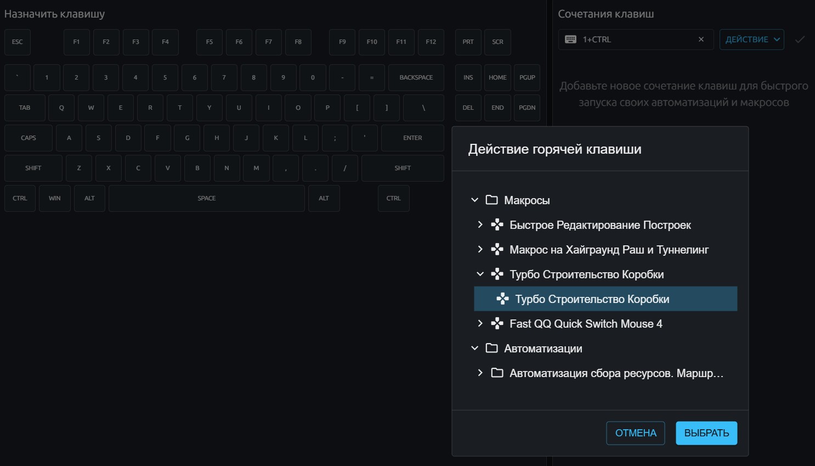
Task: Click the Q key on the virtual keyboard
Action: pos(61,108)
